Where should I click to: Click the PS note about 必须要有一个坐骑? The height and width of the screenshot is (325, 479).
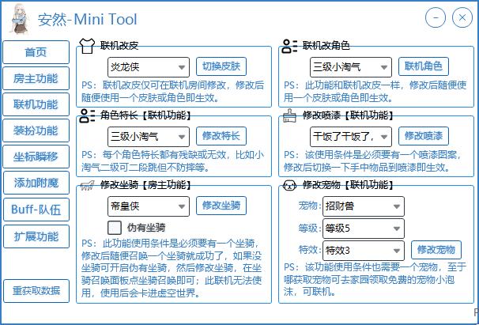click(172, 269)
